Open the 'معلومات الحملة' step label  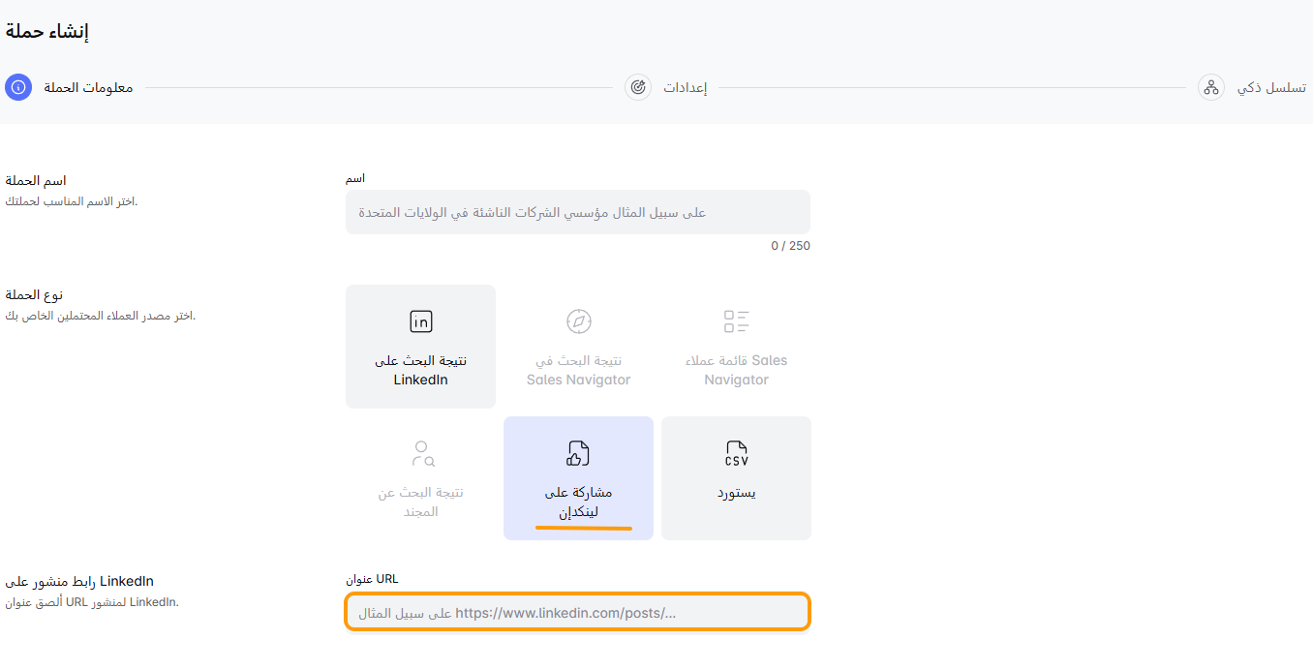88,88
